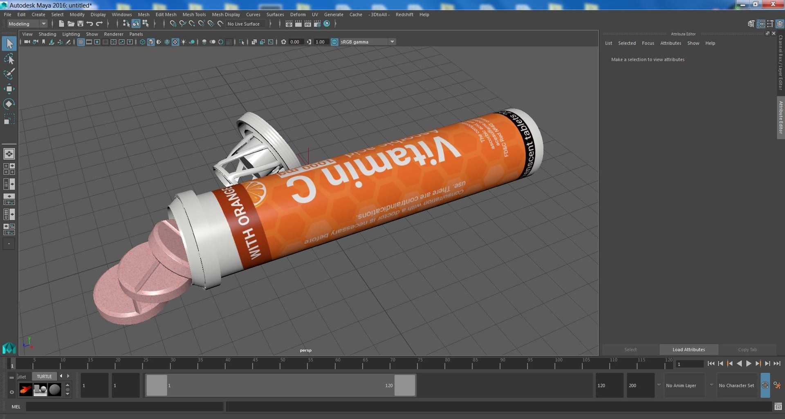Start an IPR render
The width and height of the screenshot is (785, 419).
[x=307, y=24]
